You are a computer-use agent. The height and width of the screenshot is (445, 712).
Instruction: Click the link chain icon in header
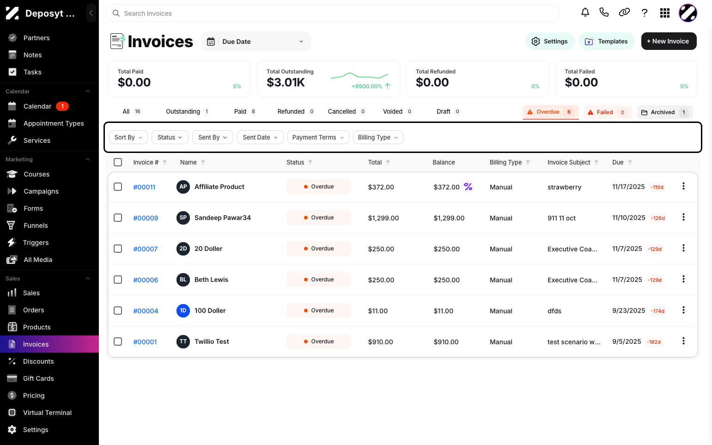click(x=624, y=12)
